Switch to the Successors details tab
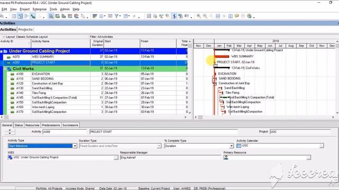The width and height of the screenshot is (339, 190). pyautogui.click(x=70, y=125)
